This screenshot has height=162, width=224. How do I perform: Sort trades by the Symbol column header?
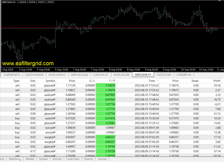50,81
